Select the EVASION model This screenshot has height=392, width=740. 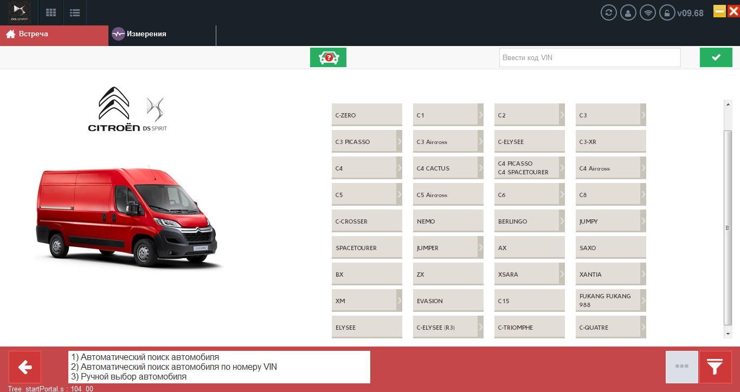pyautogui.click(x=448, y=300)
